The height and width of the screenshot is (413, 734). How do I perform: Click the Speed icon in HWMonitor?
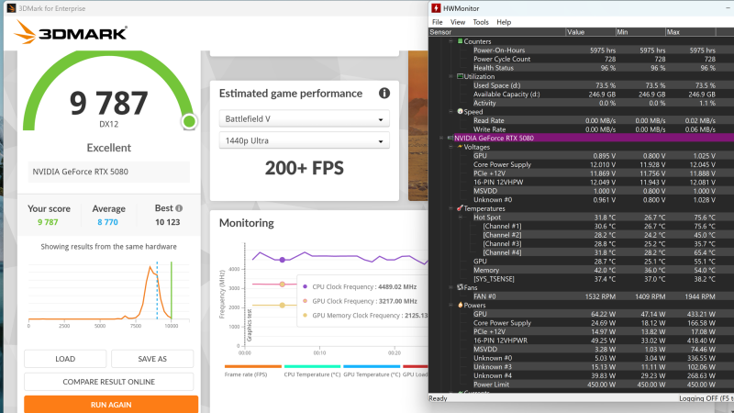pos(460,111)
